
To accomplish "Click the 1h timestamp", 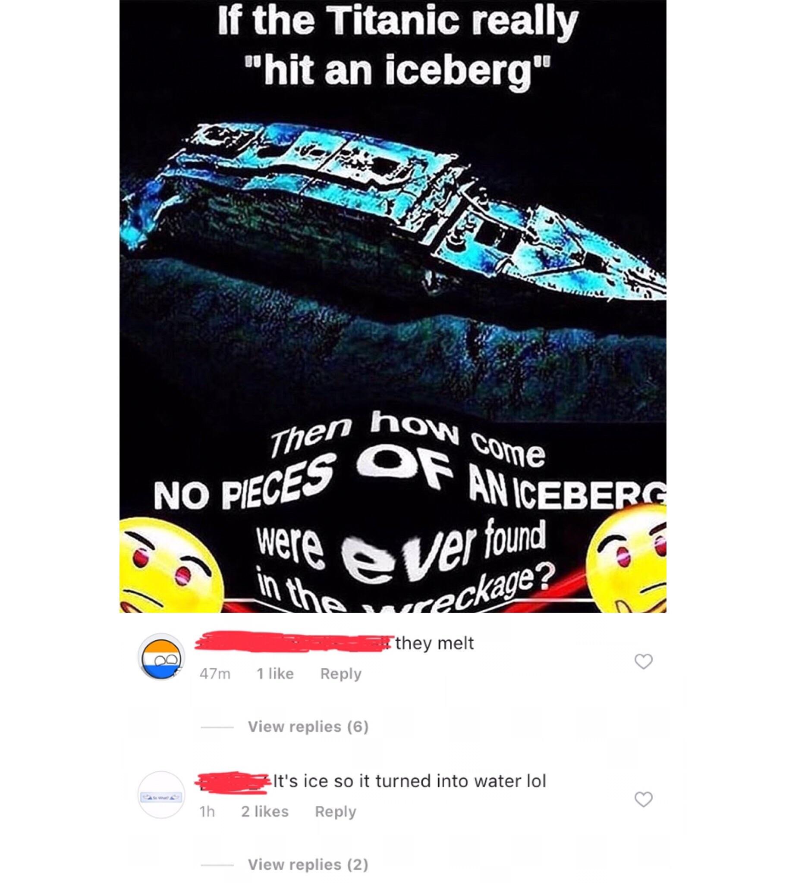I will (x=207, y=812).
